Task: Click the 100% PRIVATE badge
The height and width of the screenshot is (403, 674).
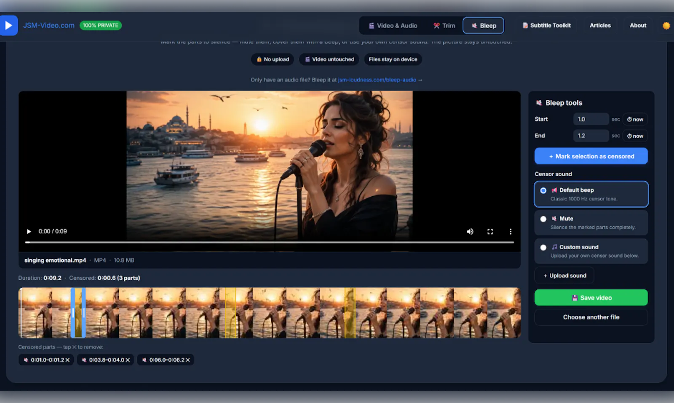Action: (100, 25)
